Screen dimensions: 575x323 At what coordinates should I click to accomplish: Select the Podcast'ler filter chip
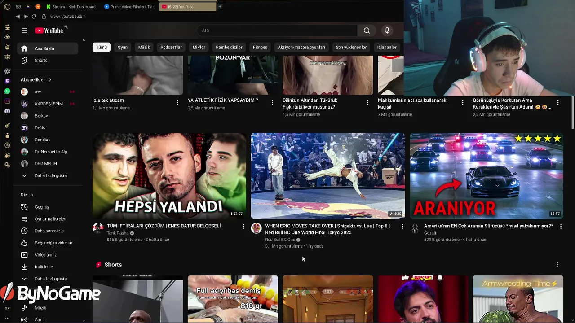[171, 47]
